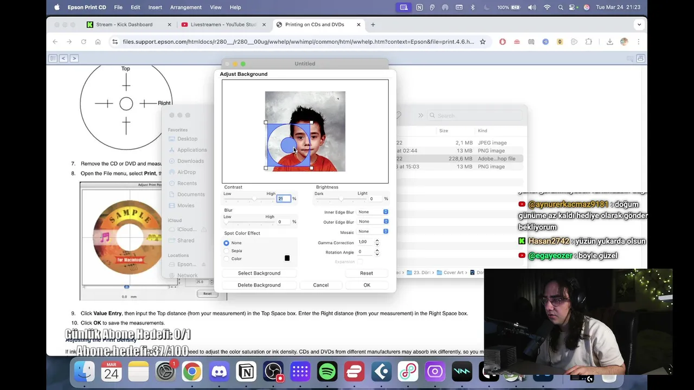The image size is (694, 390).
Task: Open Help menu in menu bar
Action: coord(235,7)
